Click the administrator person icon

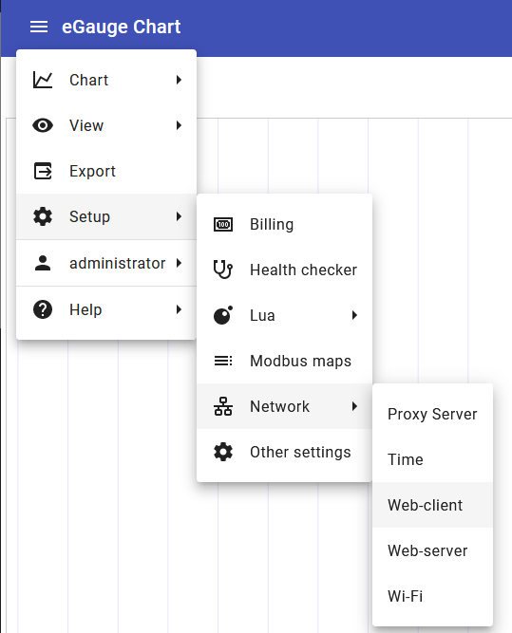43,263
